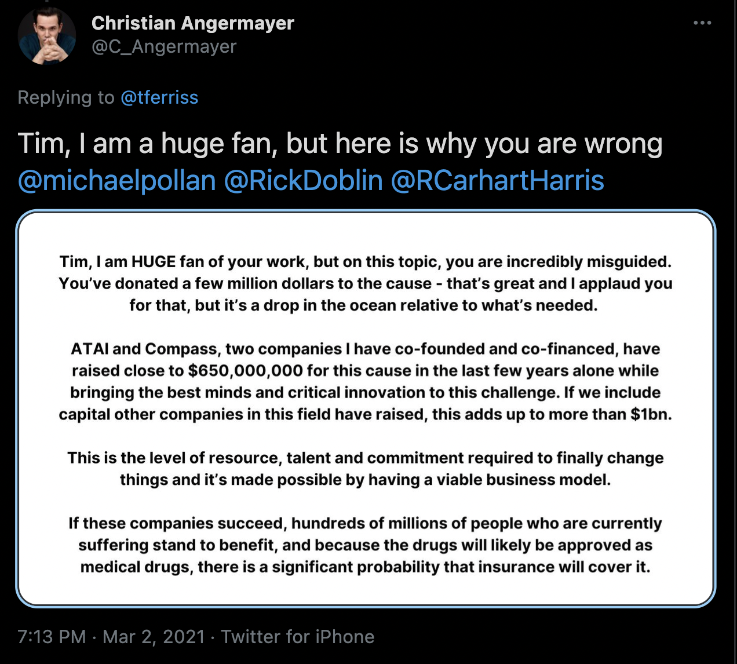
Task: Click the Mar 2, 2021 date
Action: (x=154, y=637)
